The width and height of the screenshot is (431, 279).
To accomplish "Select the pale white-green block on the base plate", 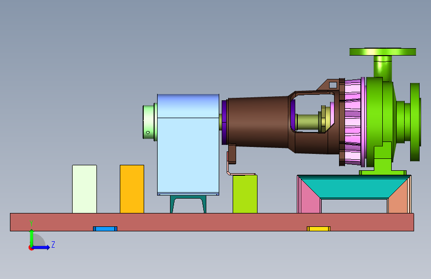I will click(85, 189).
